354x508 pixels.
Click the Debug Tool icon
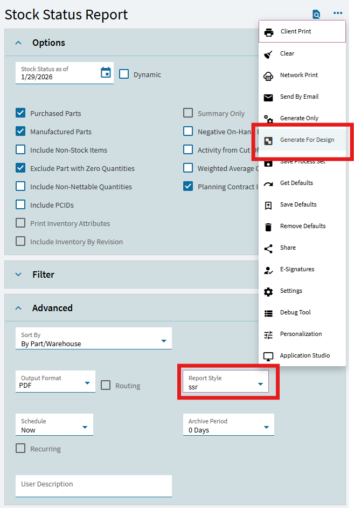(x=268, y=313)
